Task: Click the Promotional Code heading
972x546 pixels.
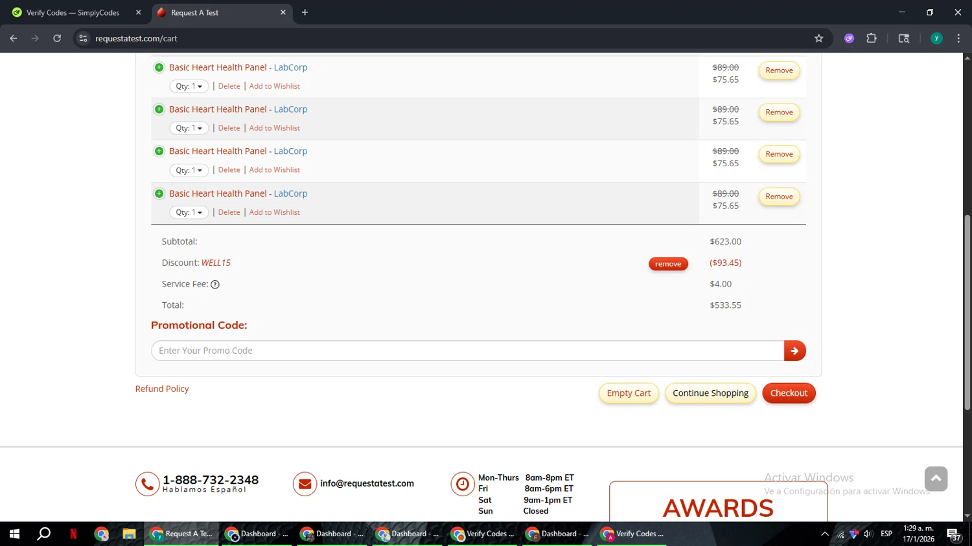Action: [199, 325]
